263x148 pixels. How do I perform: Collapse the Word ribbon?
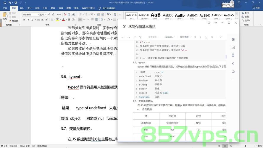point(260,25)
